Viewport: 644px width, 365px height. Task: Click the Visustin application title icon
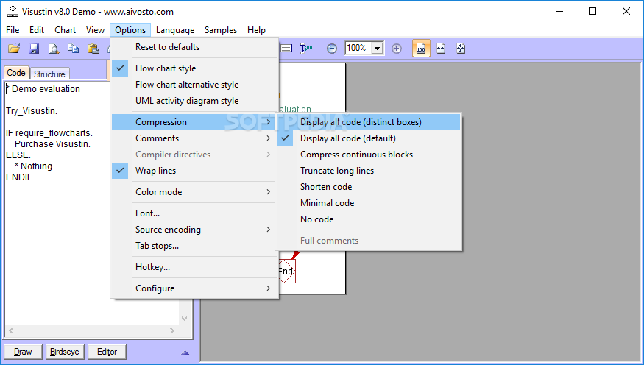pos(13,11)
